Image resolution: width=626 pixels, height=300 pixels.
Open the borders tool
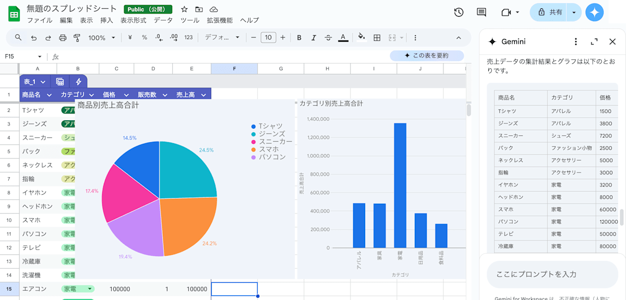pos(377,37)
